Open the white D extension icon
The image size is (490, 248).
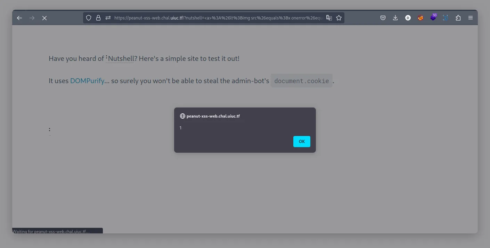click(x=408, y=18)
